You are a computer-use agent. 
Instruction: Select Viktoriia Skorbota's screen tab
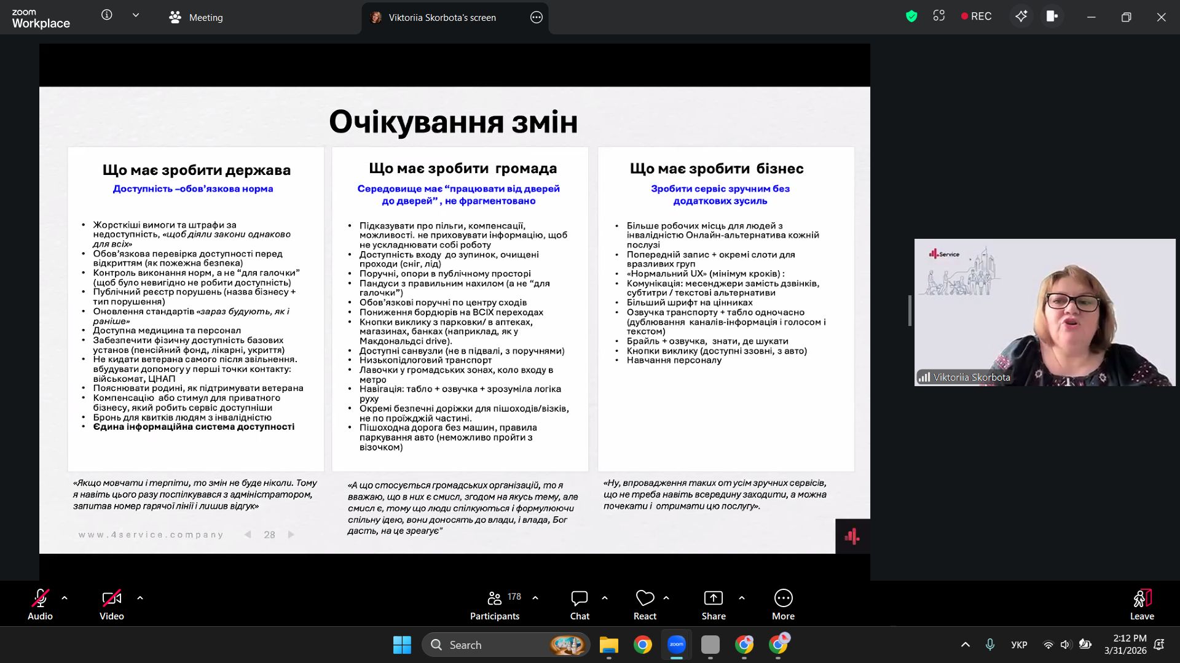pyautogui.click(x=441, y=17)
